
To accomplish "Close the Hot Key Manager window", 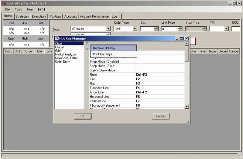I will pyautogui.click(x=187, y=38).
